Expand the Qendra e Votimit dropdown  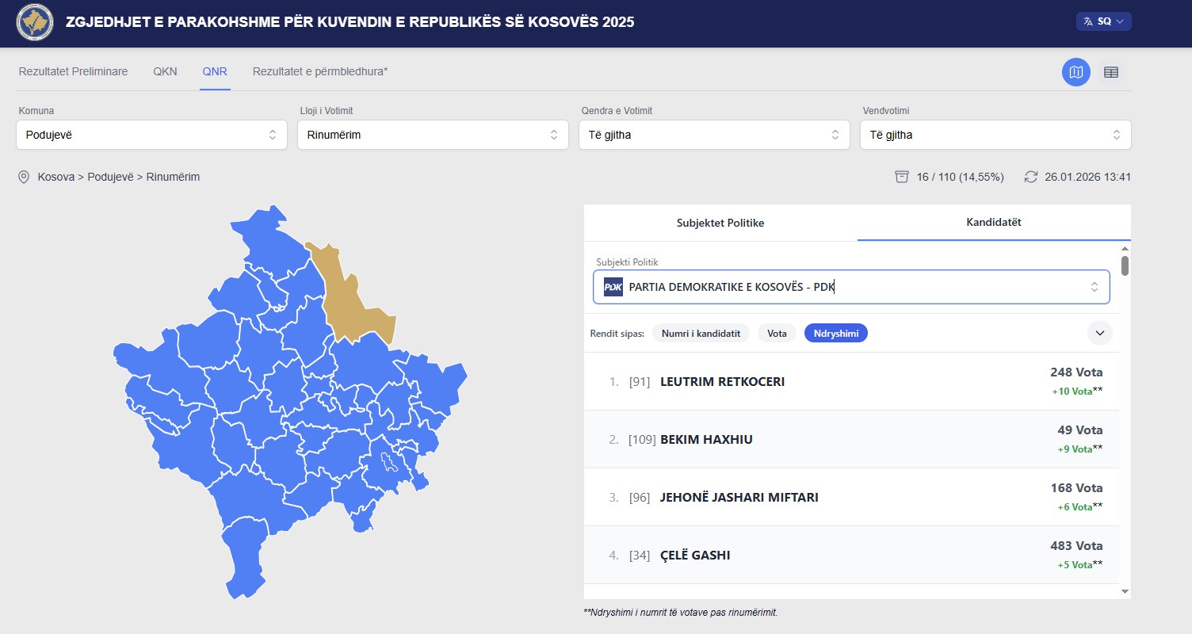click(x=714, y=135)
